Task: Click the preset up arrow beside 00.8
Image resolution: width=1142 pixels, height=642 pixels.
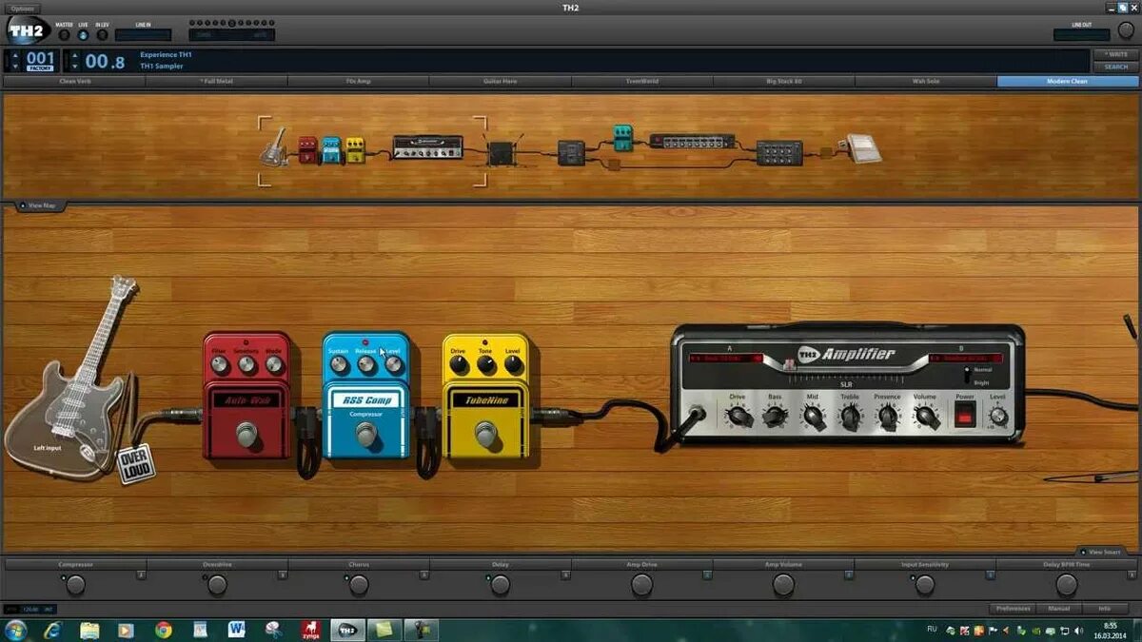Action: [x=75, y=55]
